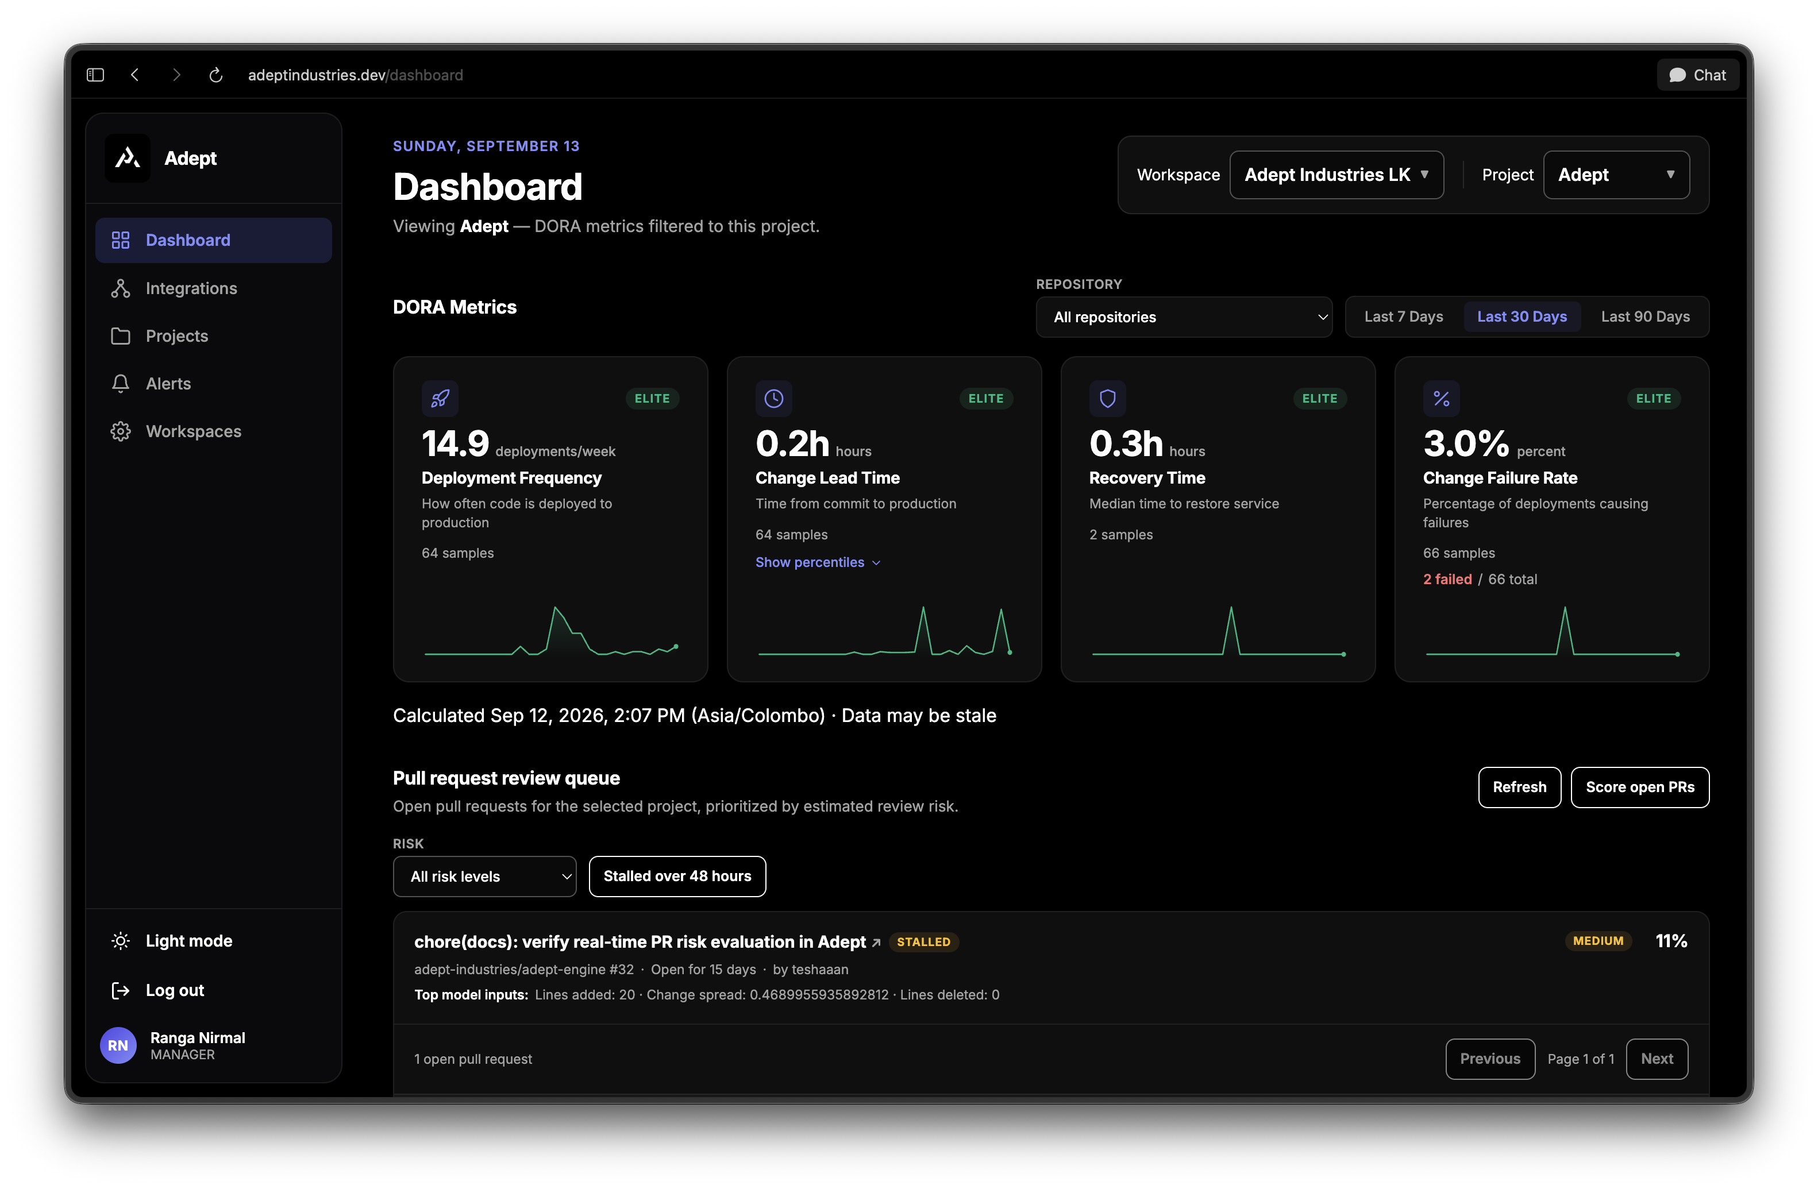This screenshot has width=1818, height=1189.
Task: Click the Adept logo icon
Action: pos(128,158)
